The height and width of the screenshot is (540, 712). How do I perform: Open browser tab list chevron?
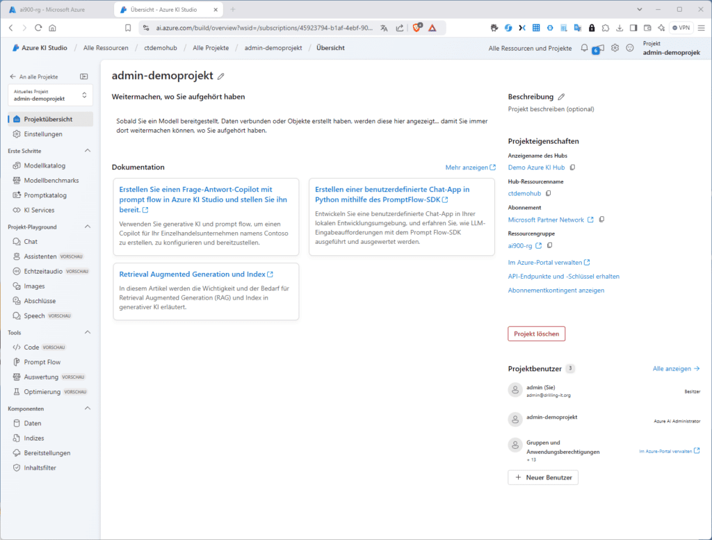point(640,9)
